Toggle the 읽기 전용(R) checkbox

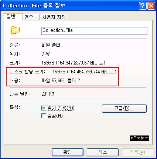point(44,108)
